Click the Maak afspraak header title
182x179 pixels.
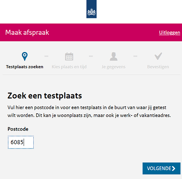[x=27, y=33]
